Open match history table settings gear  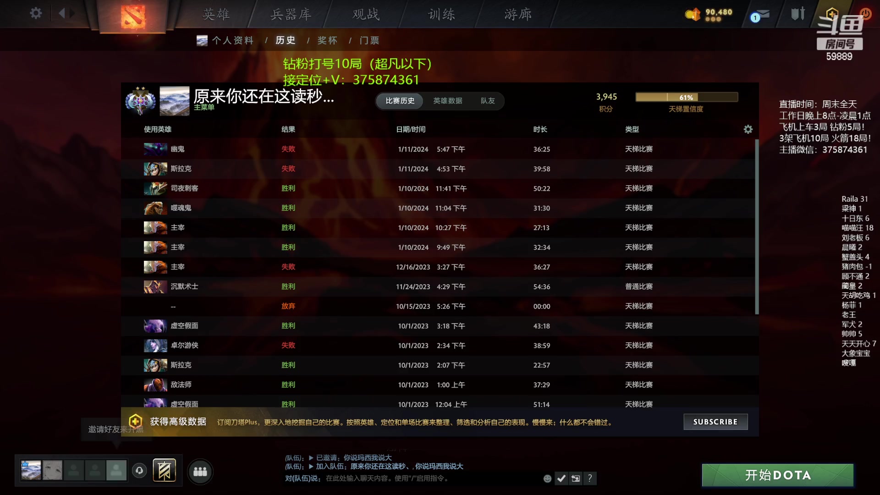click(x=748, y=129)
